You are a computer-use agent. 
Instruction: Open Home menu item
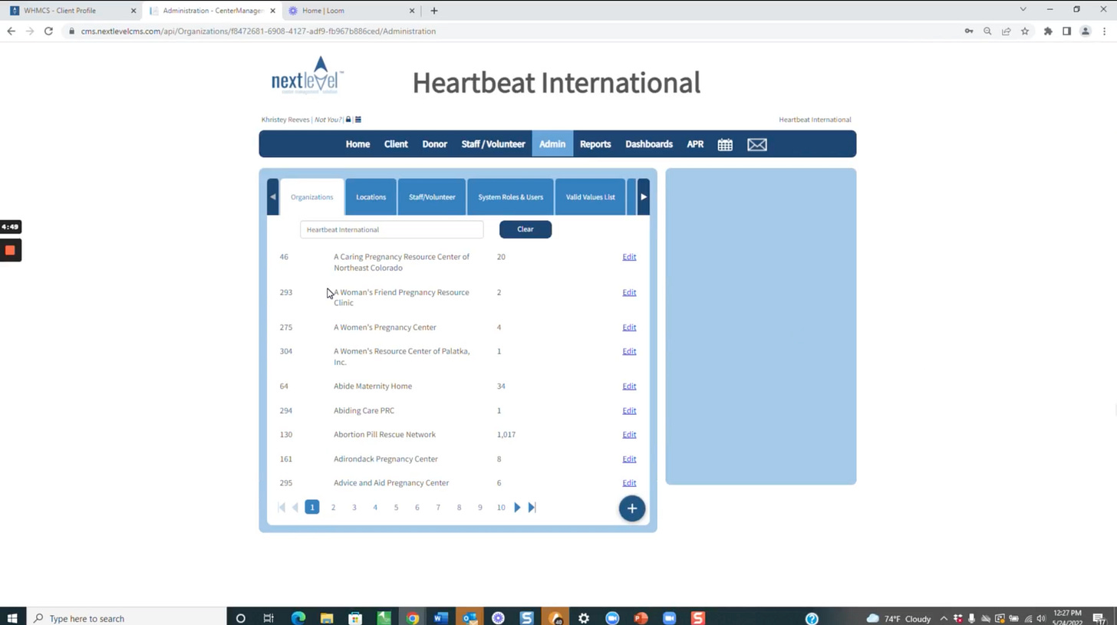coord(358,144)
